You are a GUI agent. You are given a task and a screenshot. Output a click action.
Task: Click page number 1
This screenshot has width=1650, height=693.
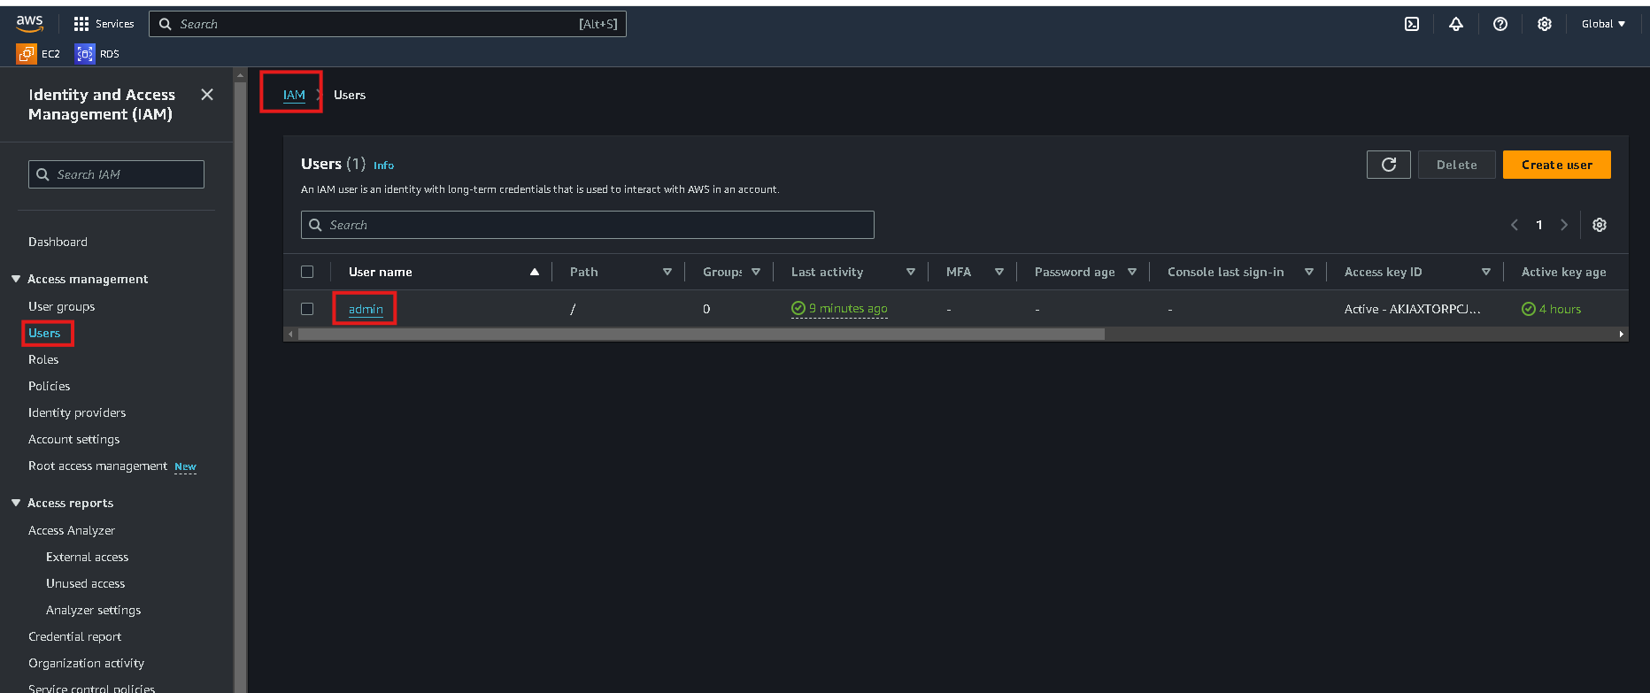tap(1539, 225)
